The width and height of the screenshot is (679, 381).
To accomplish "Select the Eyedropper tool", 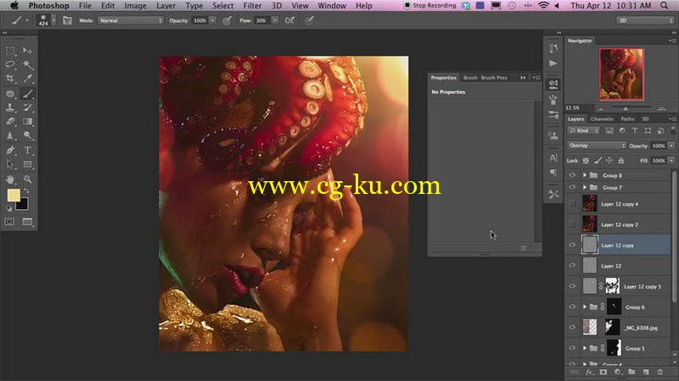I will [x=28, y=79].
